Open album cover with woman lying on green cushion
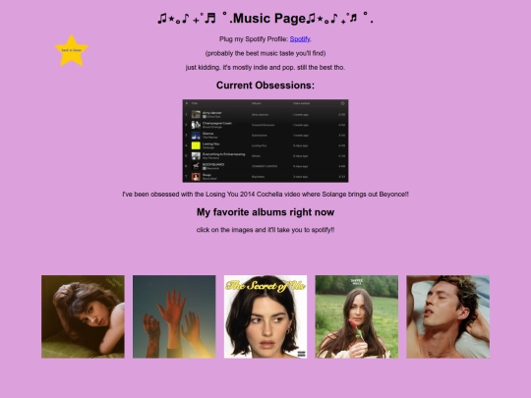The height and width of the screenshot is (398, 531). point(83,316)
